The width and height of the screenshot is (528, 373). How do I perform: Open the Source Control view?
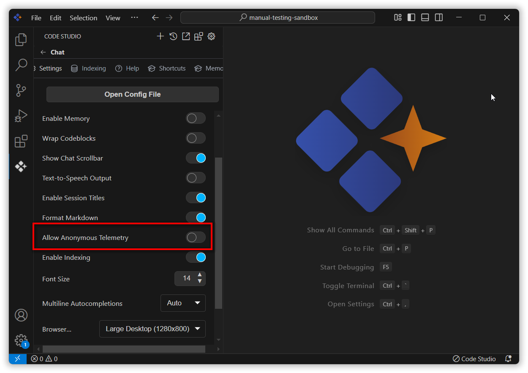(21, 90)
